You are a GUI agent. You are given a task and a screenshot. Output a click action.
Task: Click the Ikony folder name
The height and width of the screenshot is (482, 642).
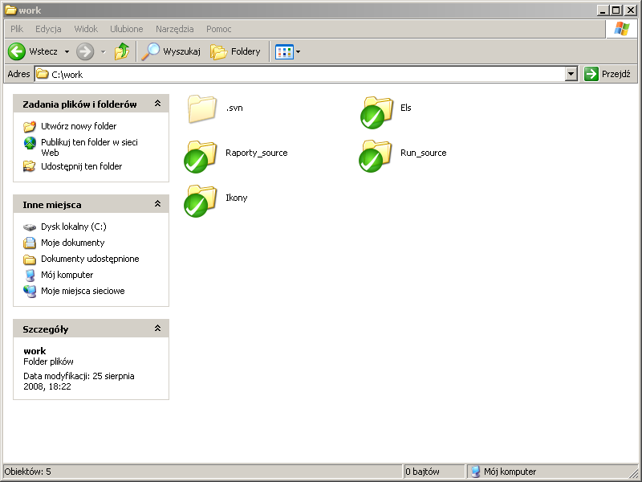pos(237,198)
